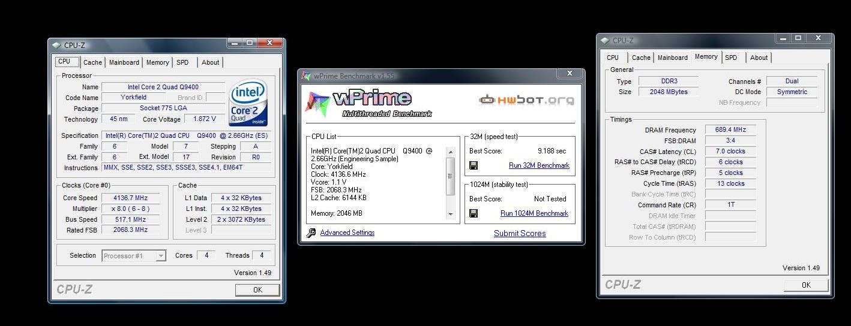
Task: Switch to CPU tab in right CPU-Z window
Action: 613,58
